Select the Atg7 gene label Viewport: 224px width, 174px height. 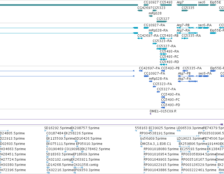180,2
